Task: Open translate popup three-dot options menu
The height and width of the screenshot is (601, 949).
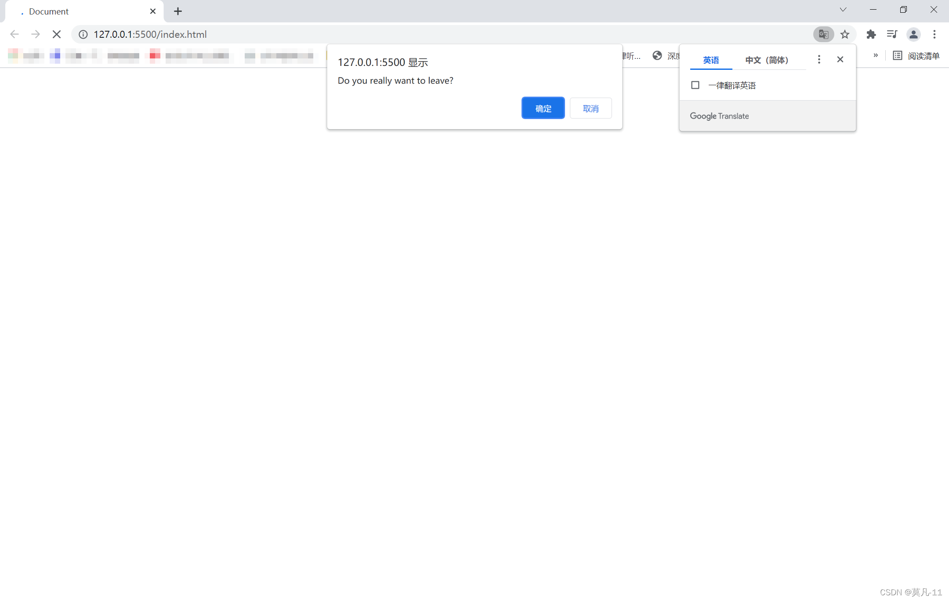Action: [x=819, y=59]
